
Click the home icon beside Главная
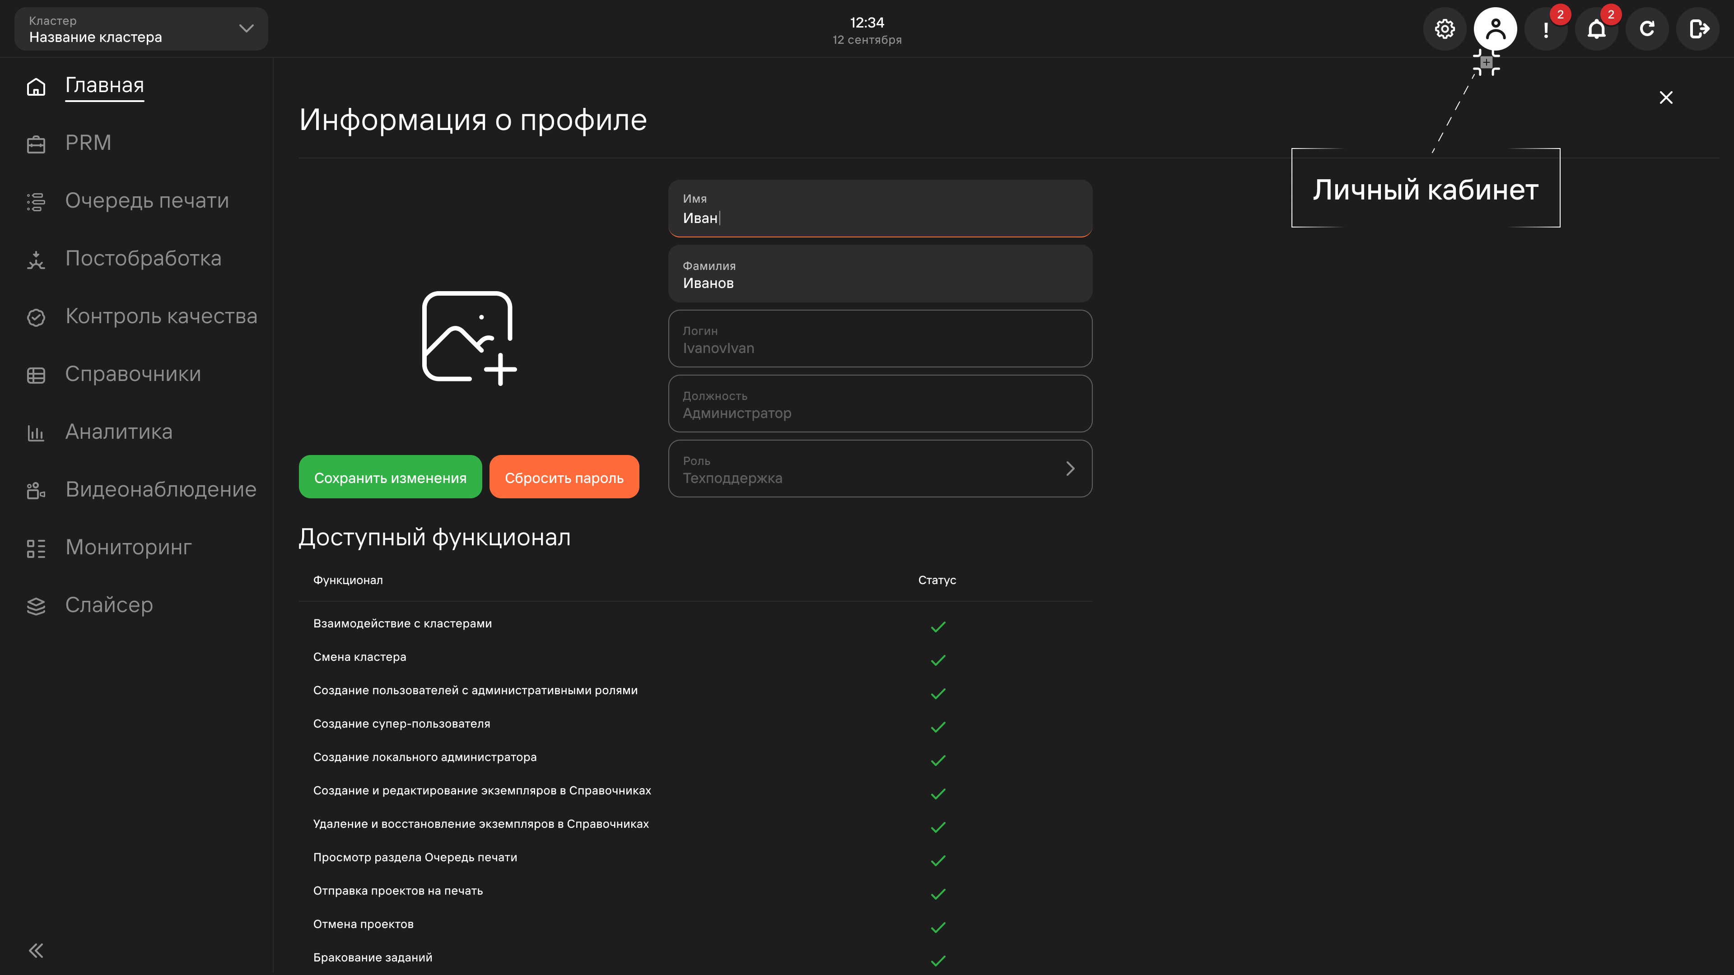pyautogui.click(x=36, y=86)
